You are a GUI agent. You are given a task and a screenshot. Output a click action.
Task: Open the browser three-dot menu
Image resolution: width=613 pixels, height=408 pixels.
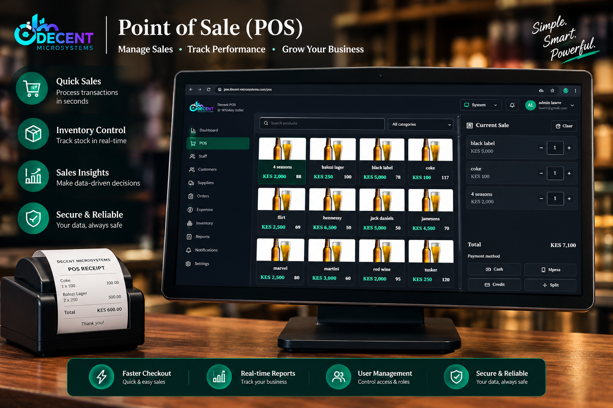point(575,91)
